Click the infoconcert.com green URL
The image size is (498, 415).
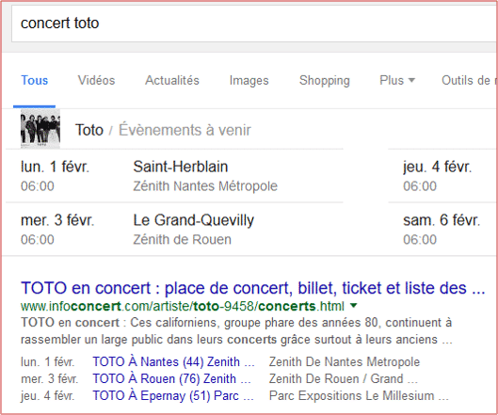[x=183, y=306]
